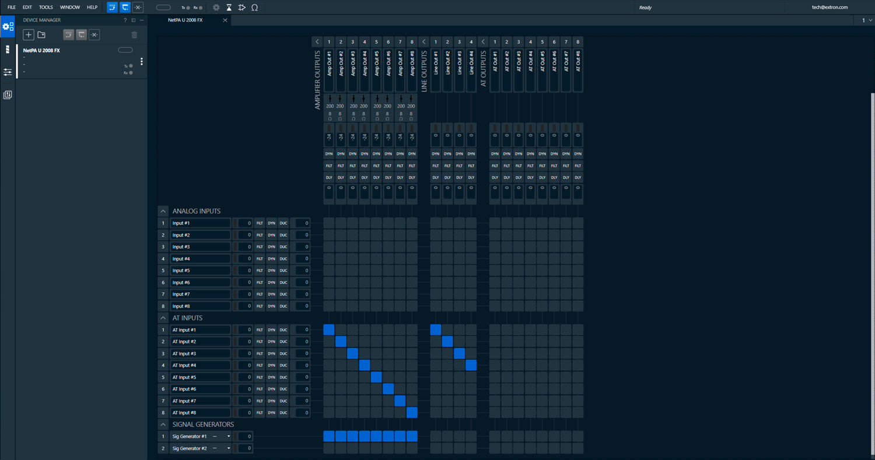Open the Device Manager sidebar icon

pos(8,26)
